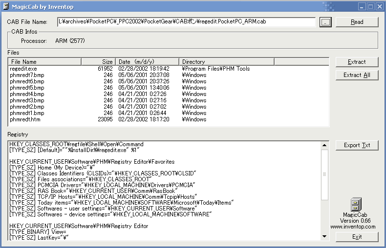Viewport: 386px width, 248px height.
Task: Click the size 61952 cell
Action: click(105, 69)
